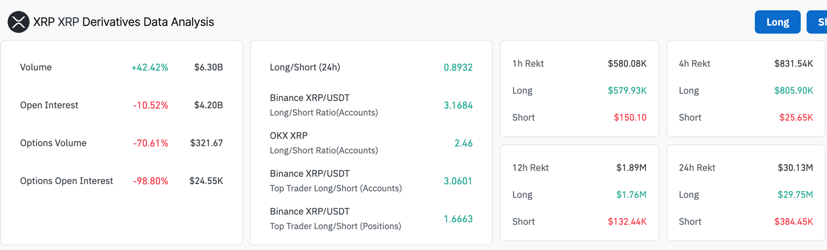Click the Open Interest -10.52% value
827x250 pixels.
click(x=150, y=105)
